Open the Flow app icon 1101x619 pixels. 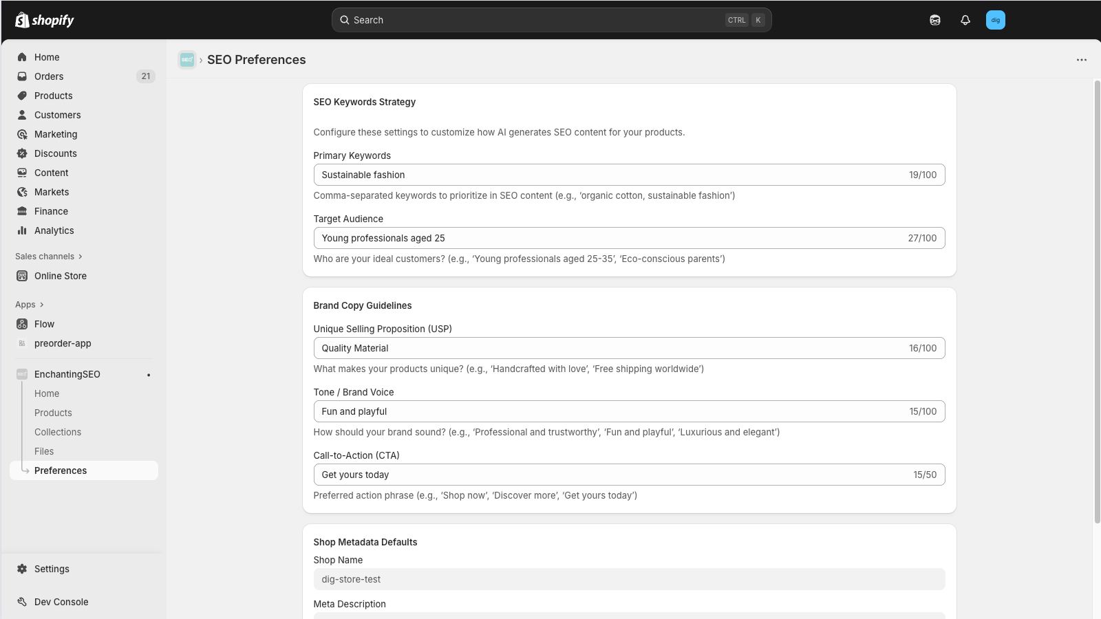[x=23, y=323]
